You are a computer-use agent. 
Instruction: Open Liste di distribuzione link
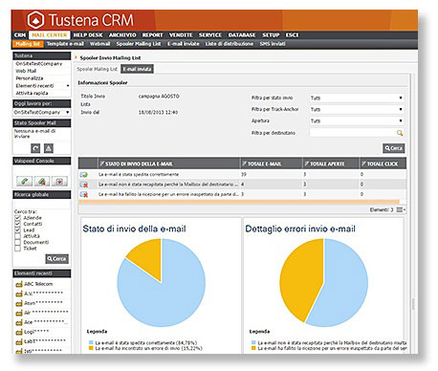[x=230, y=44]
